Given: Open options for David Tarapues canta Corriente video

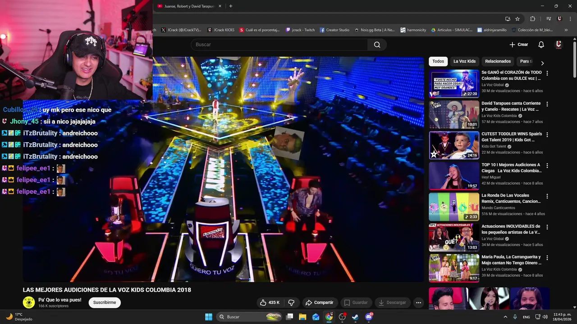Looking at the screenshot, I should (x=547, y=104).
